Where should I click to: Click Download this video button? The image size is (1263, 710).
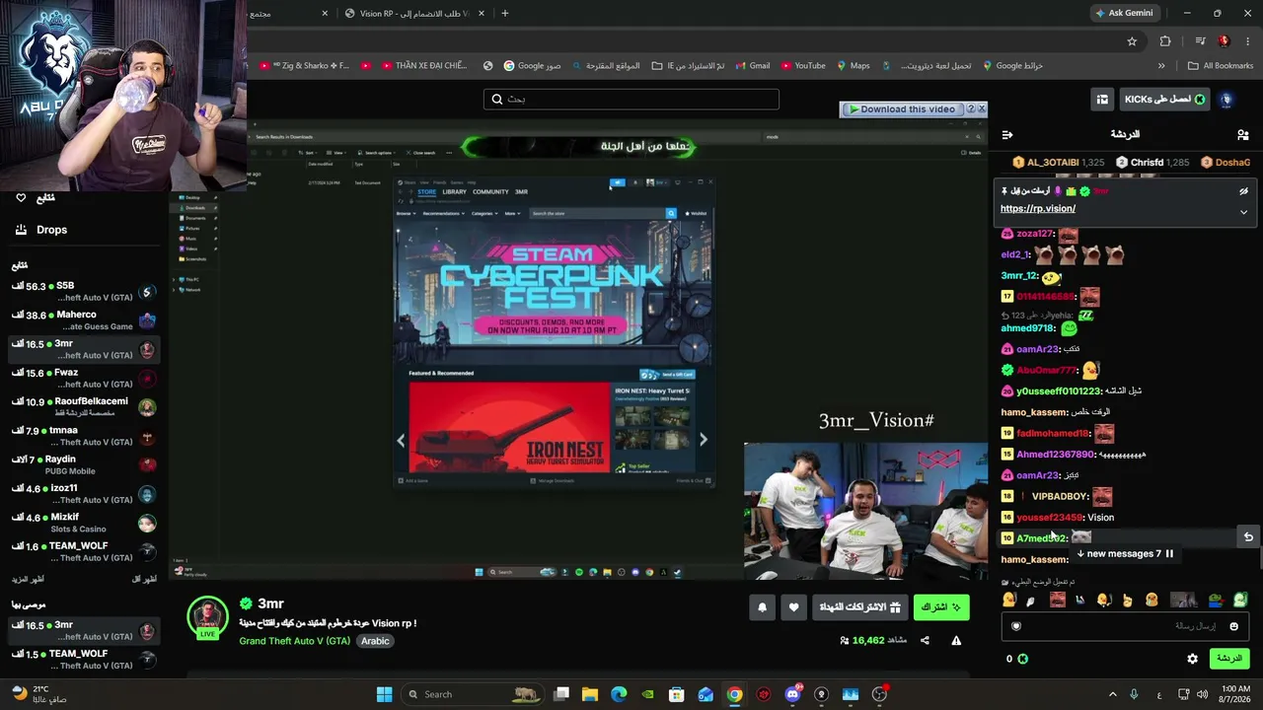(902, 109)
